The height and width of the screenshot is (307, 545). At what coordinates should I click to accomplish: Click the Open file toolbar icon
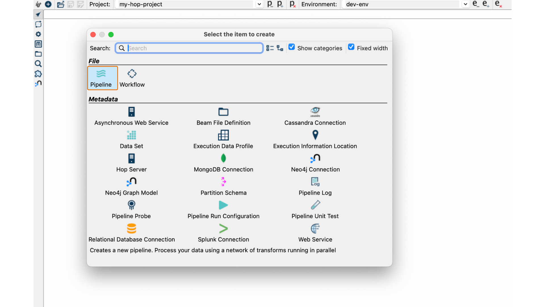pos(60,4)
